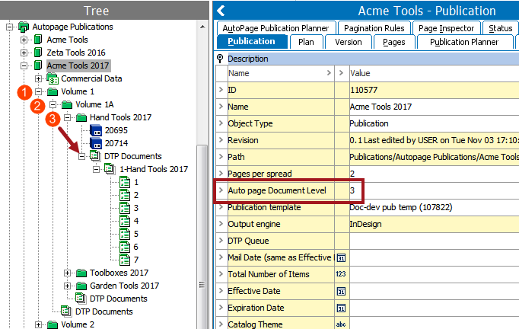This screenshot has height=329, width=519.
Task: Click the Autopage Publications root icon
Action: coord(24,27)
